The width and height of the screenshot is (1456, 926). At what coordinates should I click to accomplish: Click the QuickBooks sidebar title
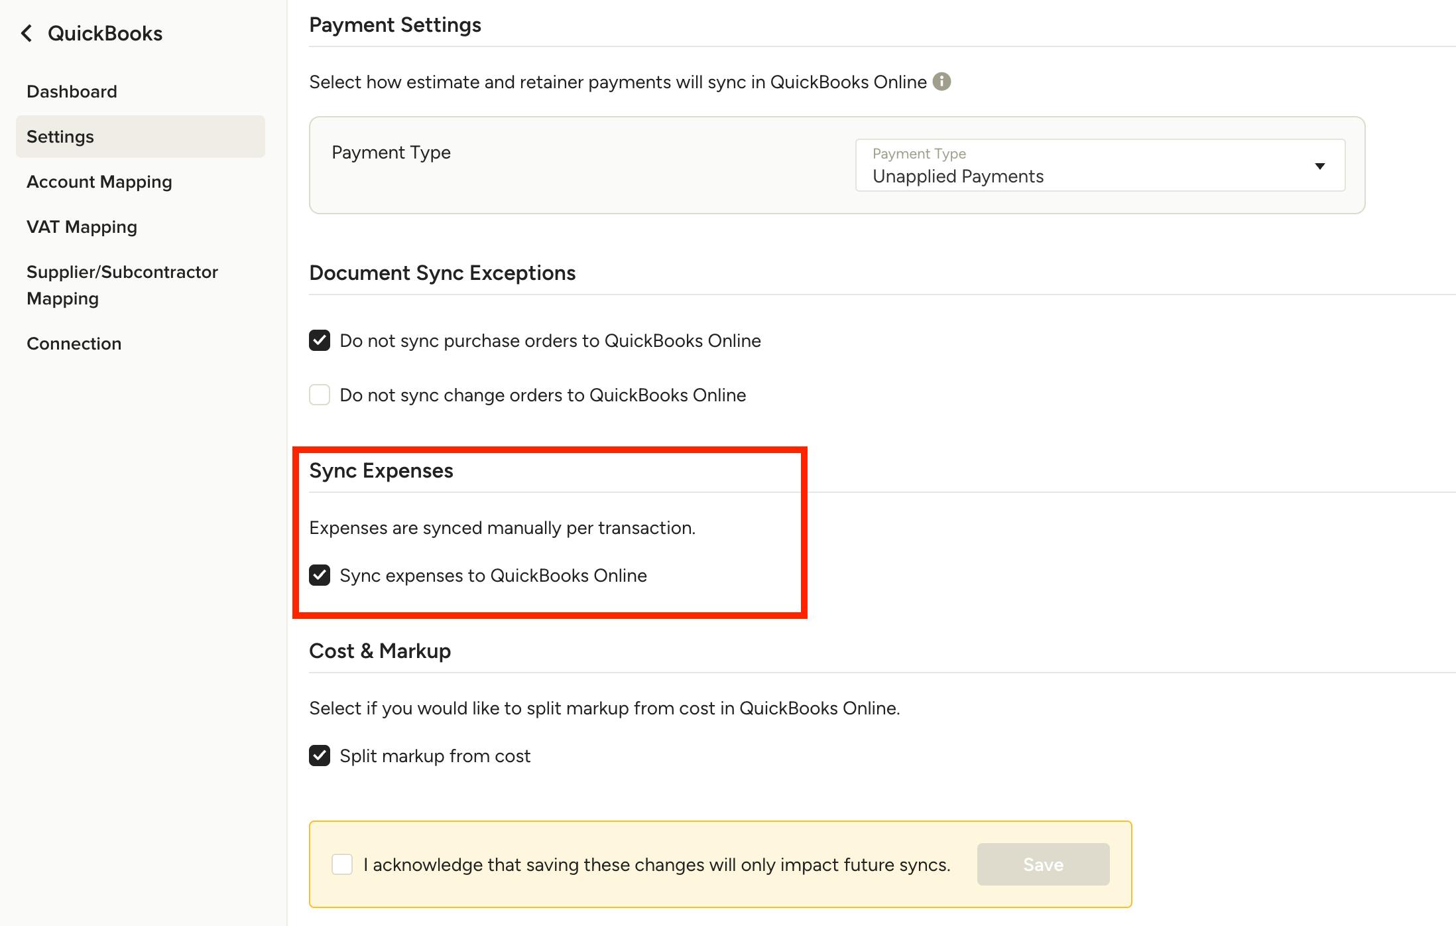(105, 33)
